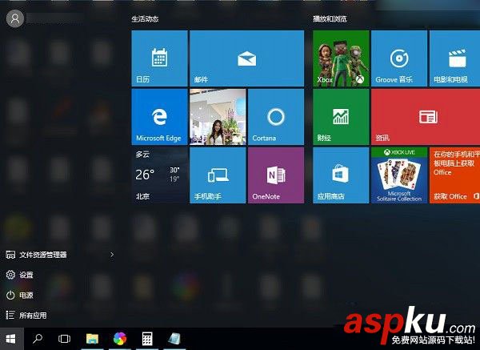Image resolution: width=480 pixels, height=350 pixels.
Task: Open the 财经 finance tile
Action: pyautogui.click(x=341, y=117)
